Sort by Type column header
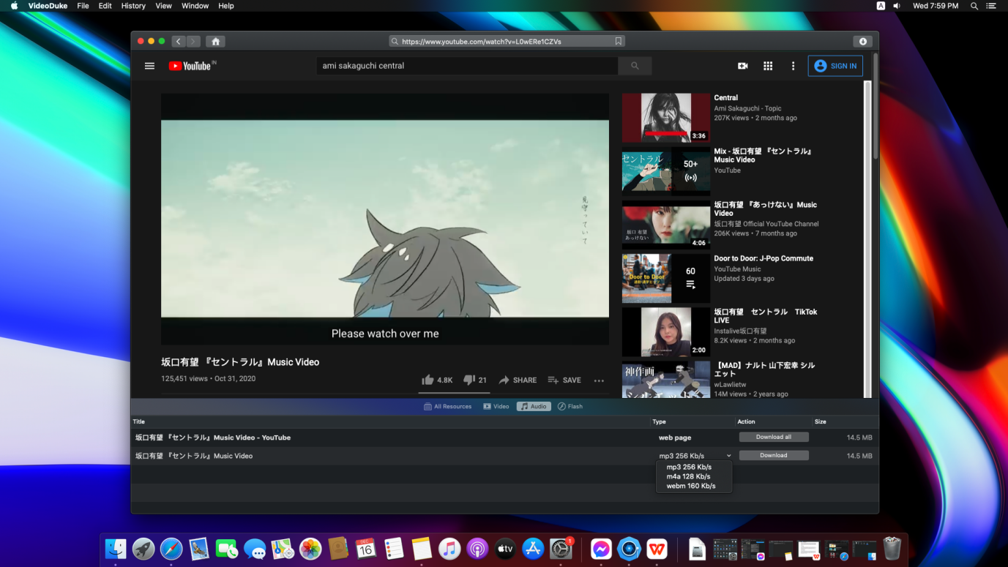Image resolution: width=1008 pixels, height=567 pixels. point(693,421)
